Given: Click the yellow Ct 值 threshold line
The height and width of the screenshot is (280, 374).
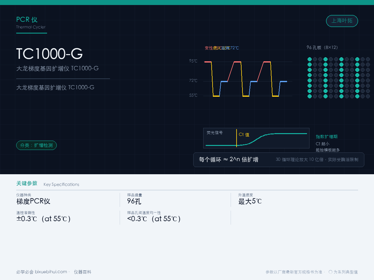Looking at the screenshot, I should click(237, 138).
